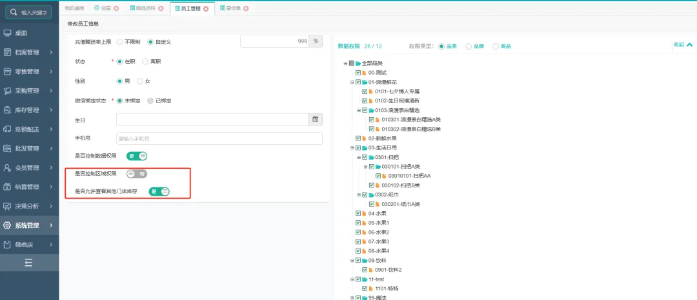Uncheck the 02-新鲜水果 category checkbox
The height and width of the screenshot is (300, 697).
[358, 138]
